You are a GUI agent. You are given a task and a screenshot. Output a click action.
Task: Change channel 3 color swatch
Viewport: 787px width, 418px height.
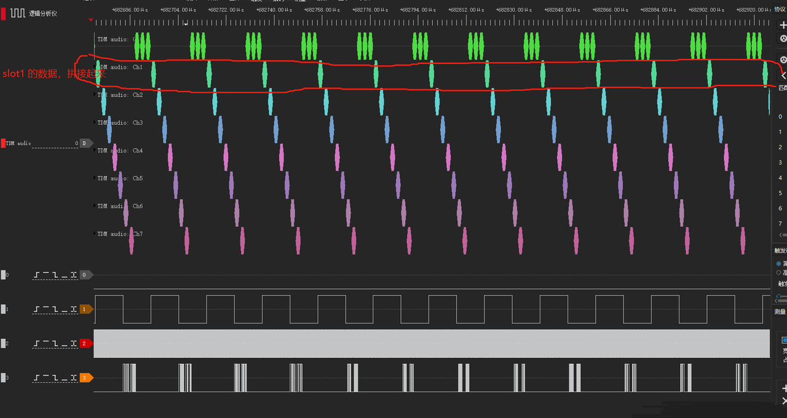3,377
